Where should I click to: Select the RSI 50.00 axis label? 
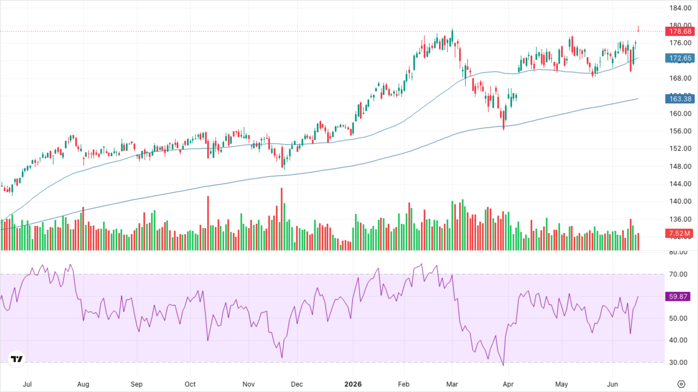coord(678,318)
